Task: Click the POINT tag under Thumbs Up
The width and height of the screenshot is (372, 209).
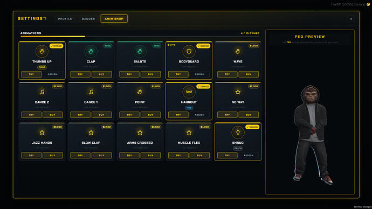Action: 42,67
